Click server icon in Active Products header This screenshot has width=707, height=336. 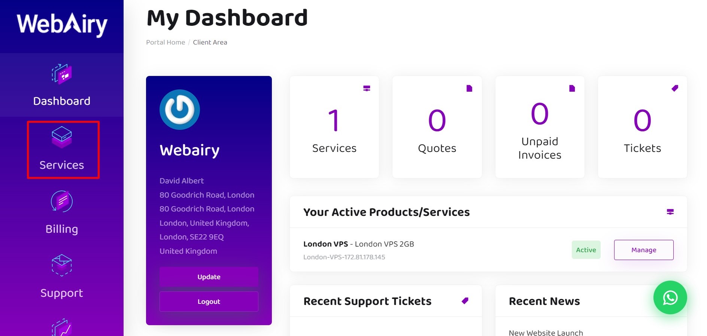670,212
